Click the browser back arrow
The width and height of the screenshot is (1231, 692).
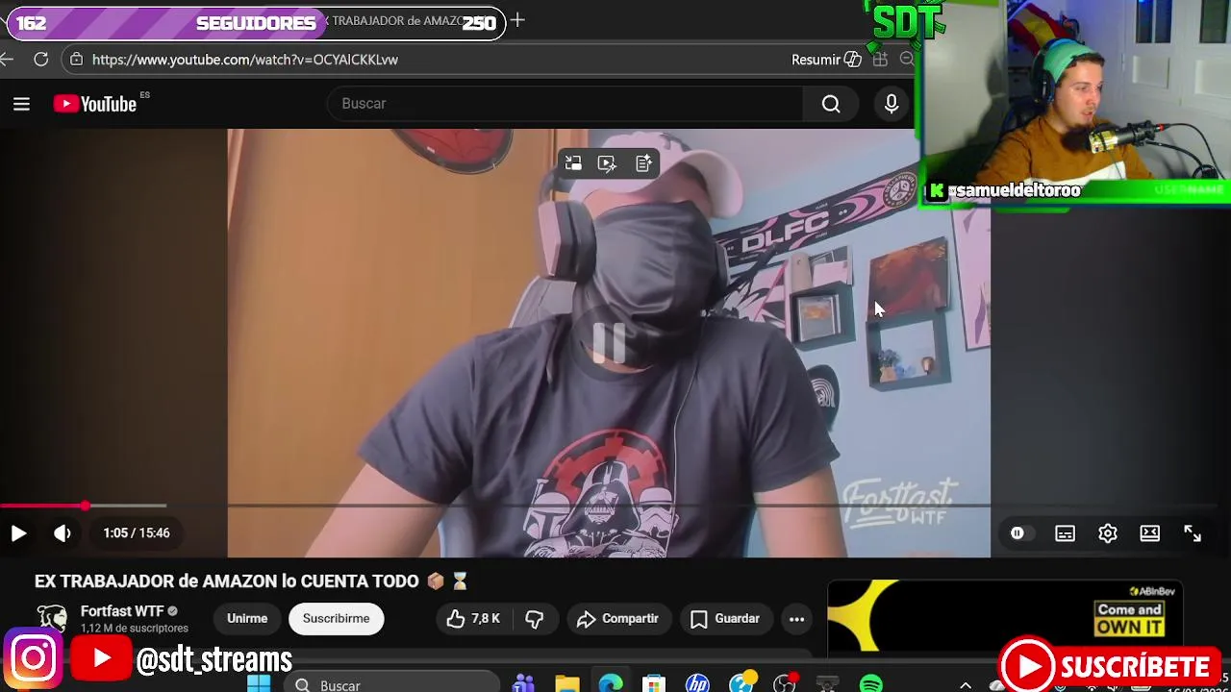click(7, 60)
